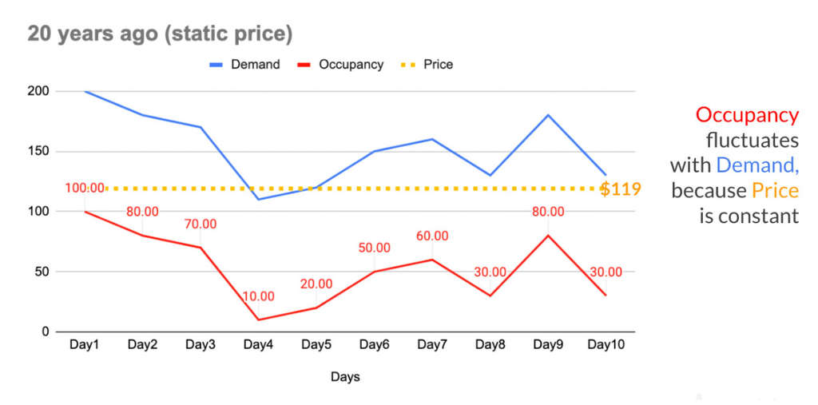Click the red Occupancy legend line swatch
Image resolution: width=818 pixels, height=405 pixels.
302,65
